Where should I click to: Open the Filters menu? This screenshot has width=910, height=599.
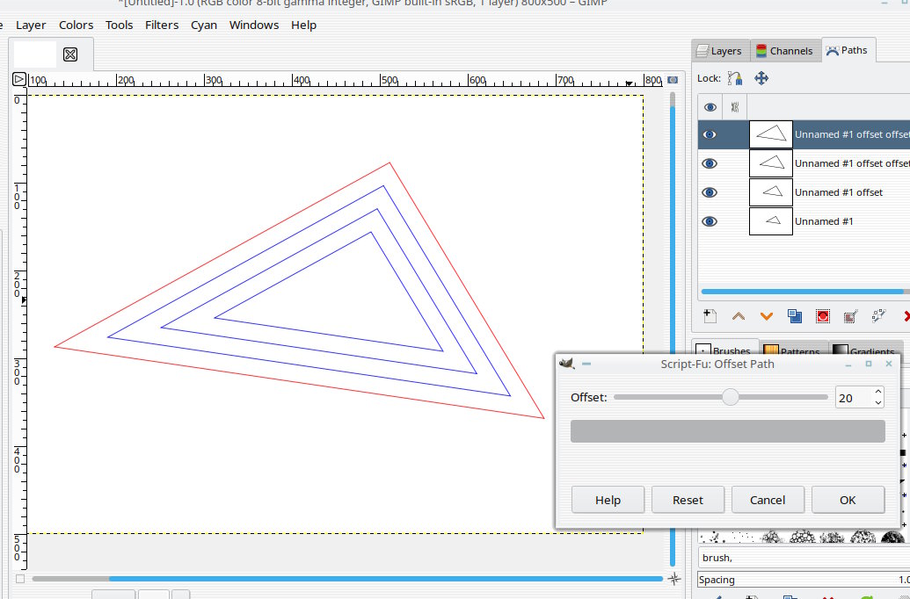(x=162, y=25)
